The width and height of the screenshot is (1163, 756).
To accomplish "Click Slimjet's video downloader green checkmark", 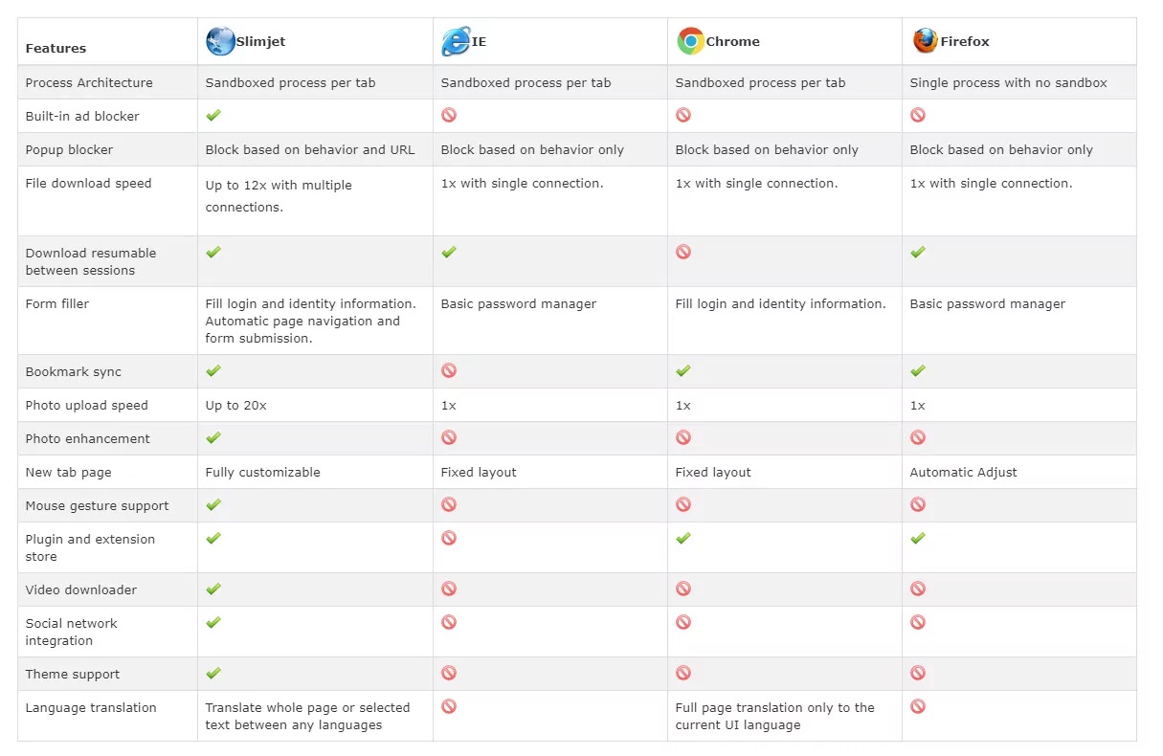I will pyautogui.click(x=213, y=589).
